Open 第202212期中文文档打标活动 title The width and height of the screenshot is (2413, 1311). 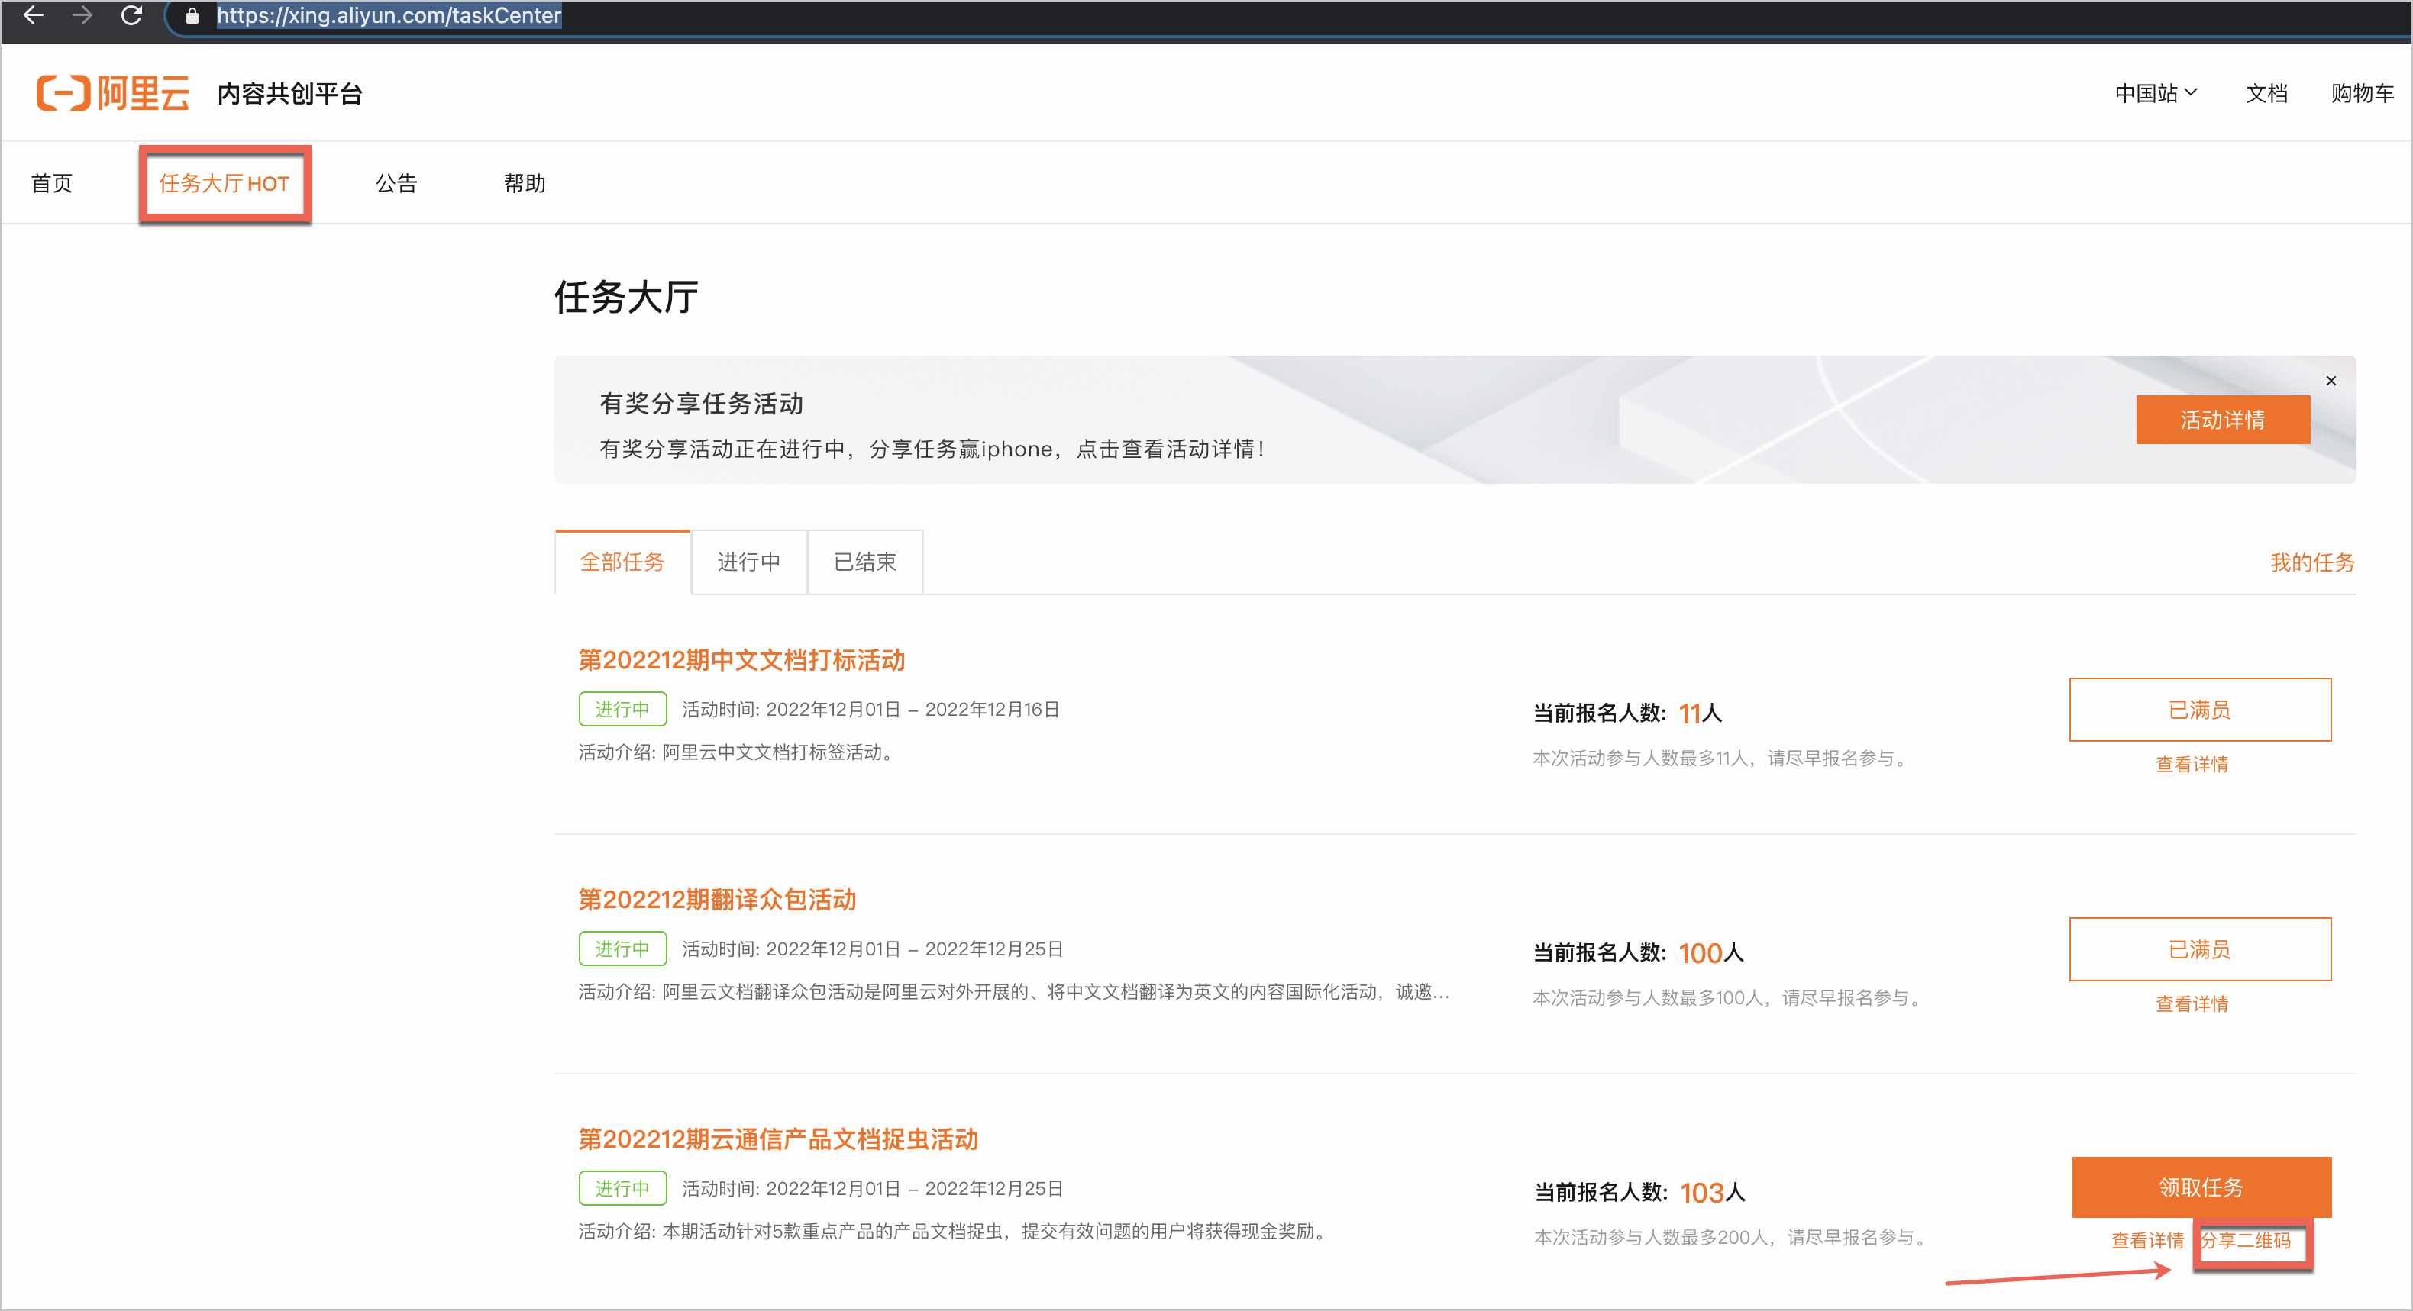(741, 659)
